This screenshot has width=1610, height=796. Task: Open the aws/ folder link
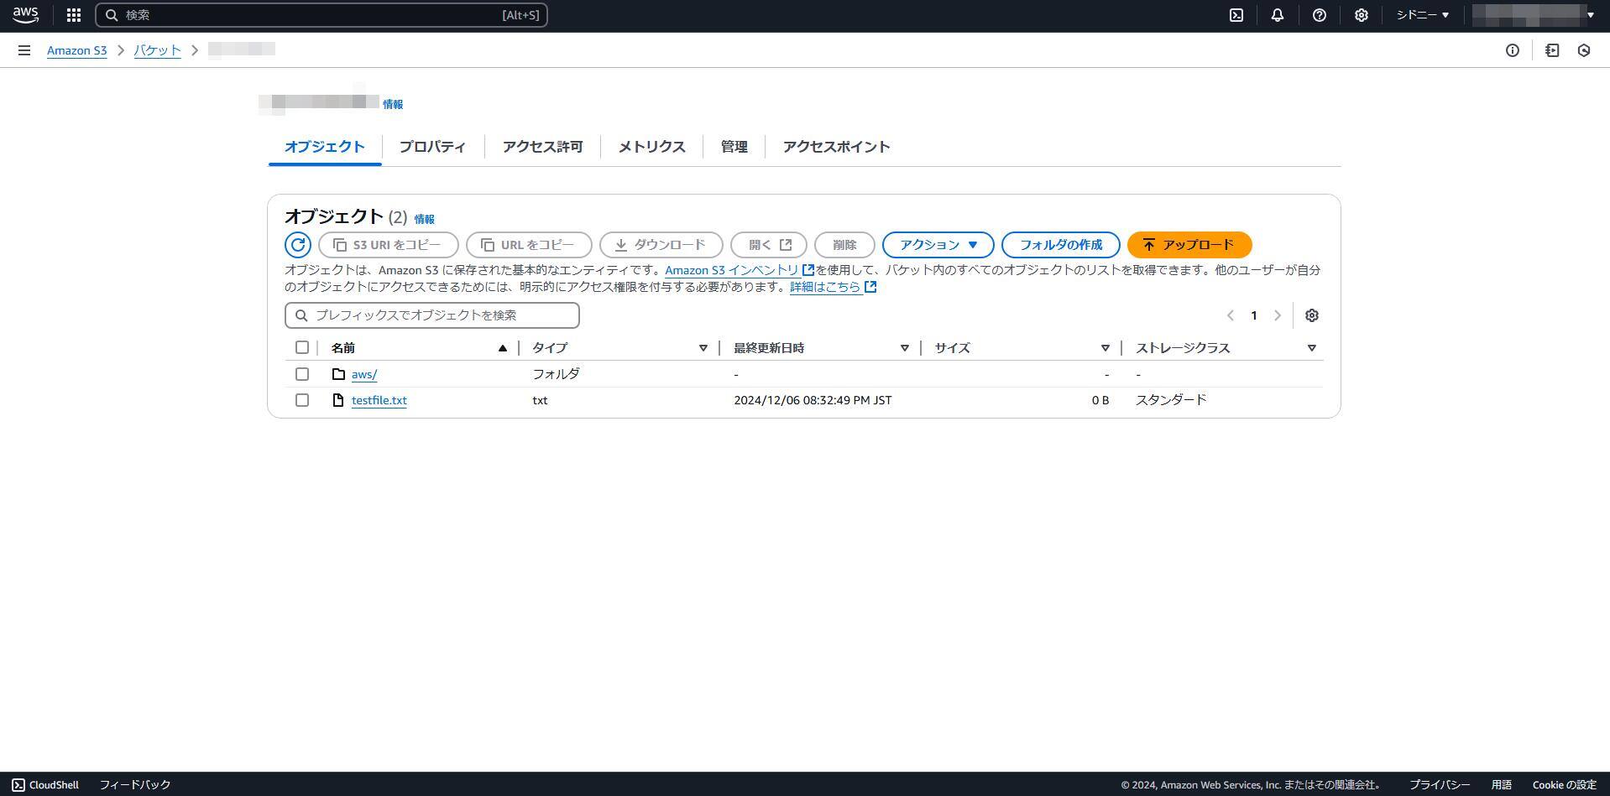[364, 374]
